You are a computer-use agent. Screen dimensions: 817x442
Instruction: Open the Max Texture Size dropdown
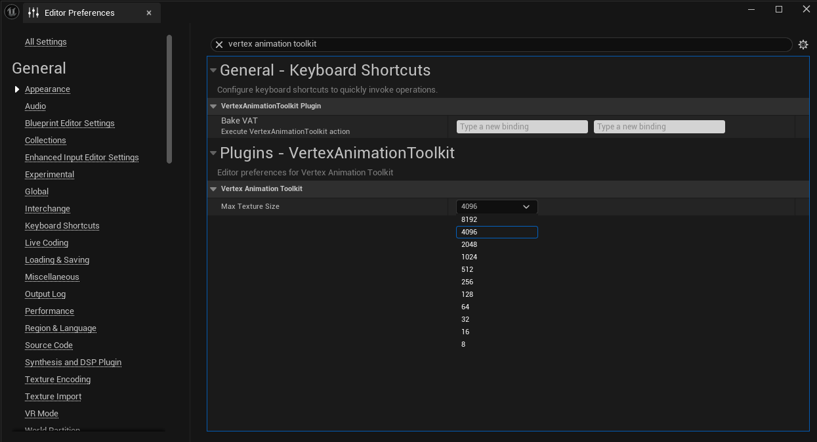497,206
